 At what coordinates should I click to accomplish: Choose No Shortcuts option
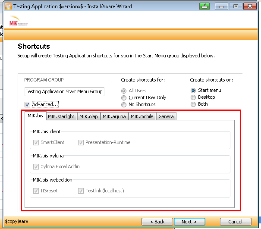click(x=124, y=105)
